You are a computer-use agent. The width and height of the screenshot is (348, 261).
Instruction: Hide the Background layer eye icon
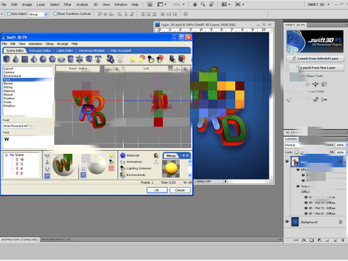tap(287, 222)
